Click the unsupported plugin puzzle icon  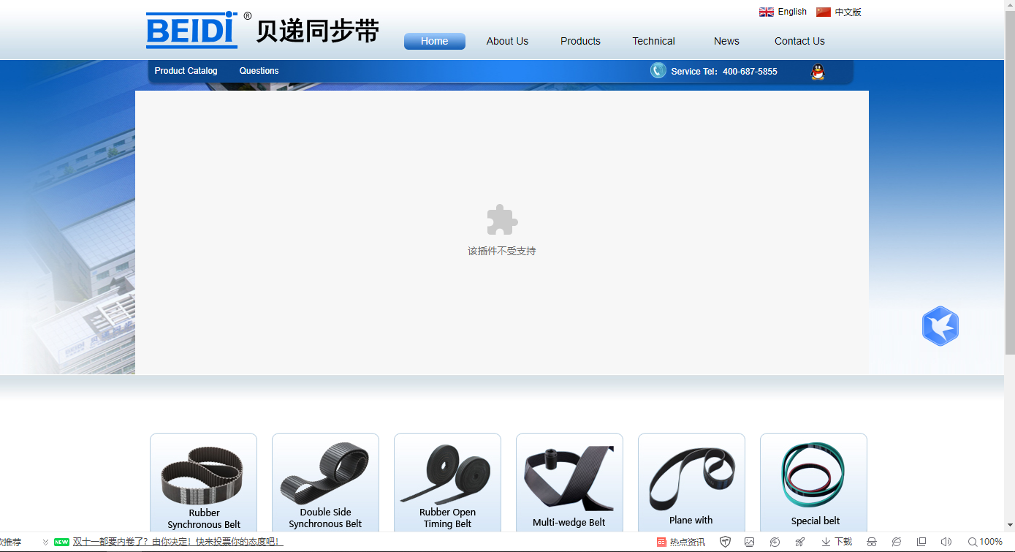[502, 219]
